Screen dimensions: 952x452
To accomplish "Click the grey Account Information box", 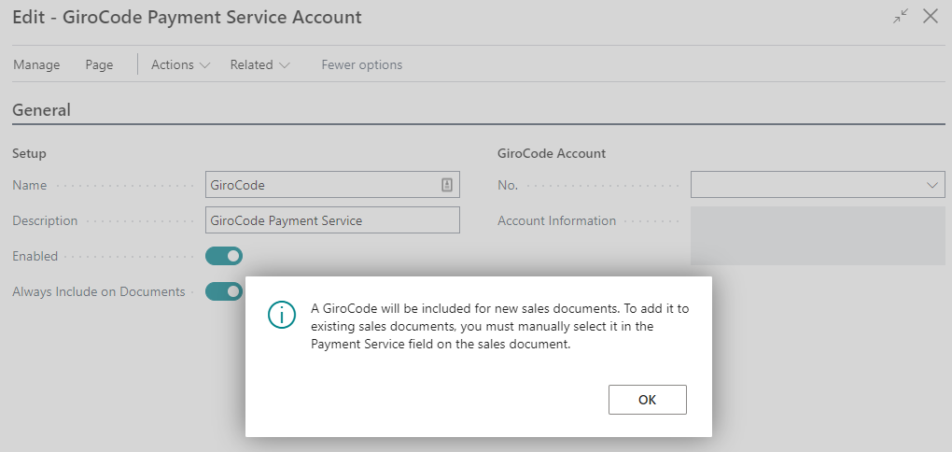I will [817, 235].
